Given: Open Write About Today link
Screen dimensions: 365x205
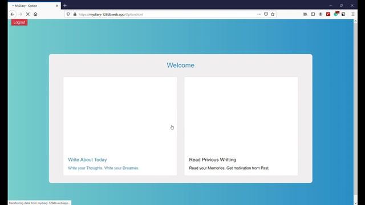Looking at the screenshot, I should point(87,159).
